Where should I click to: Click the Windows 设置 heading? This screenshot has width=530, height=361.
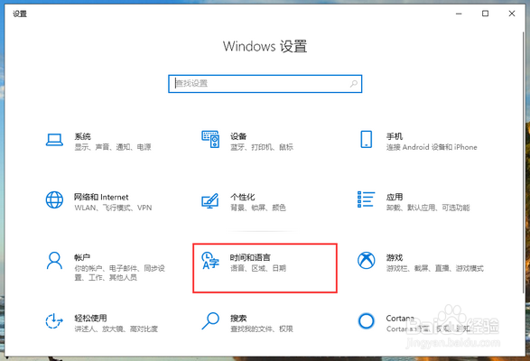click(265, 46)
